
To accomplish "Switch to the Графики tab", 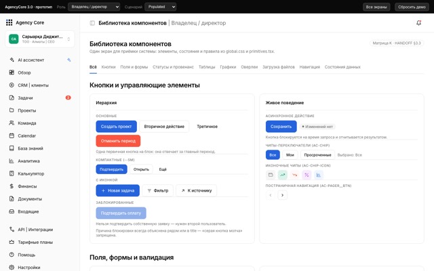I will tap(228, 67).
